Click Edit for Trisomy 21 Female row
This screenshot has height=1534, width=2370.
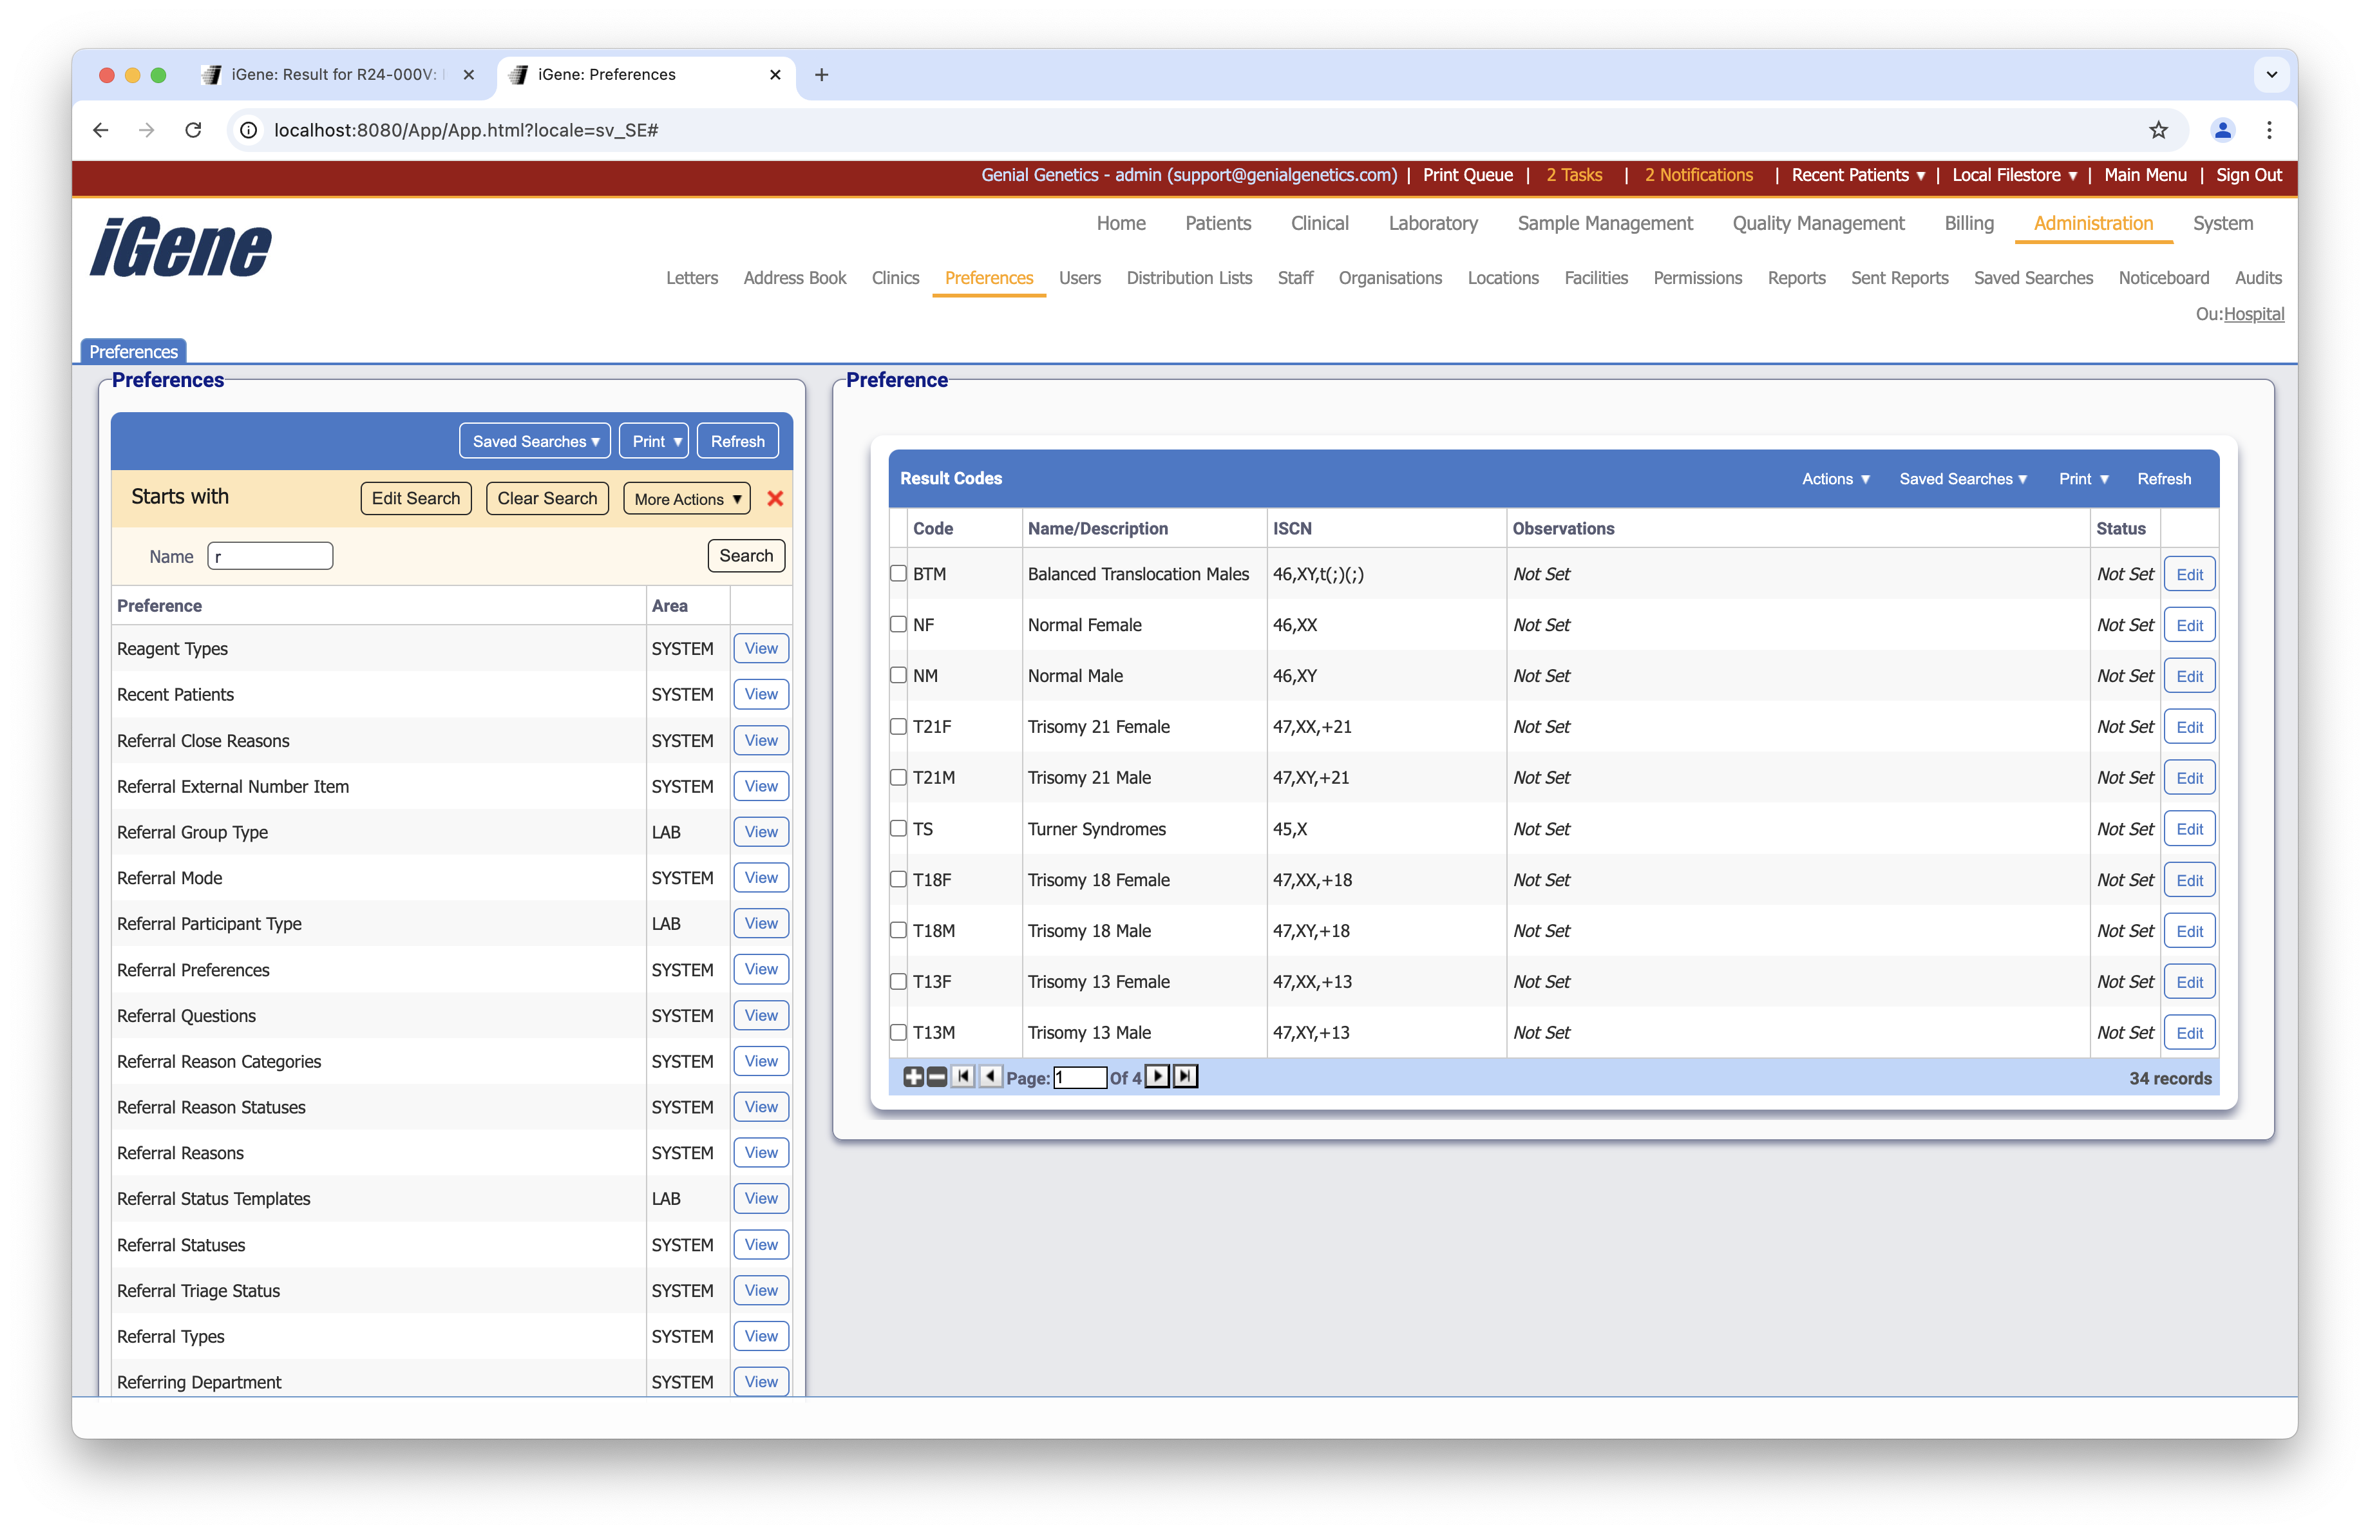[2189, 728]
